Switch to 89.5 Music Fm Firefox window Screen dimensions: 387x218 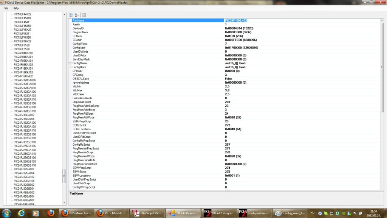[x=76, y=213]
